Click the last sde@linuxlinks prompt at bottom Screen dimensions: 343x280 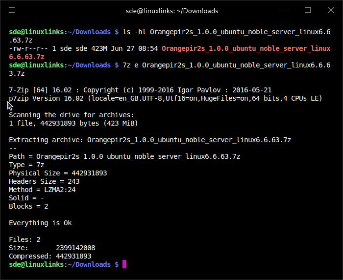[x=64, y=264]
